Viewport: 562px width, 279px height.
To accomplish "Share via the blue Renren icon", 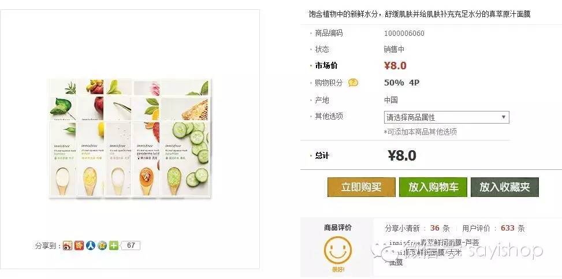I will pos(91,245).
